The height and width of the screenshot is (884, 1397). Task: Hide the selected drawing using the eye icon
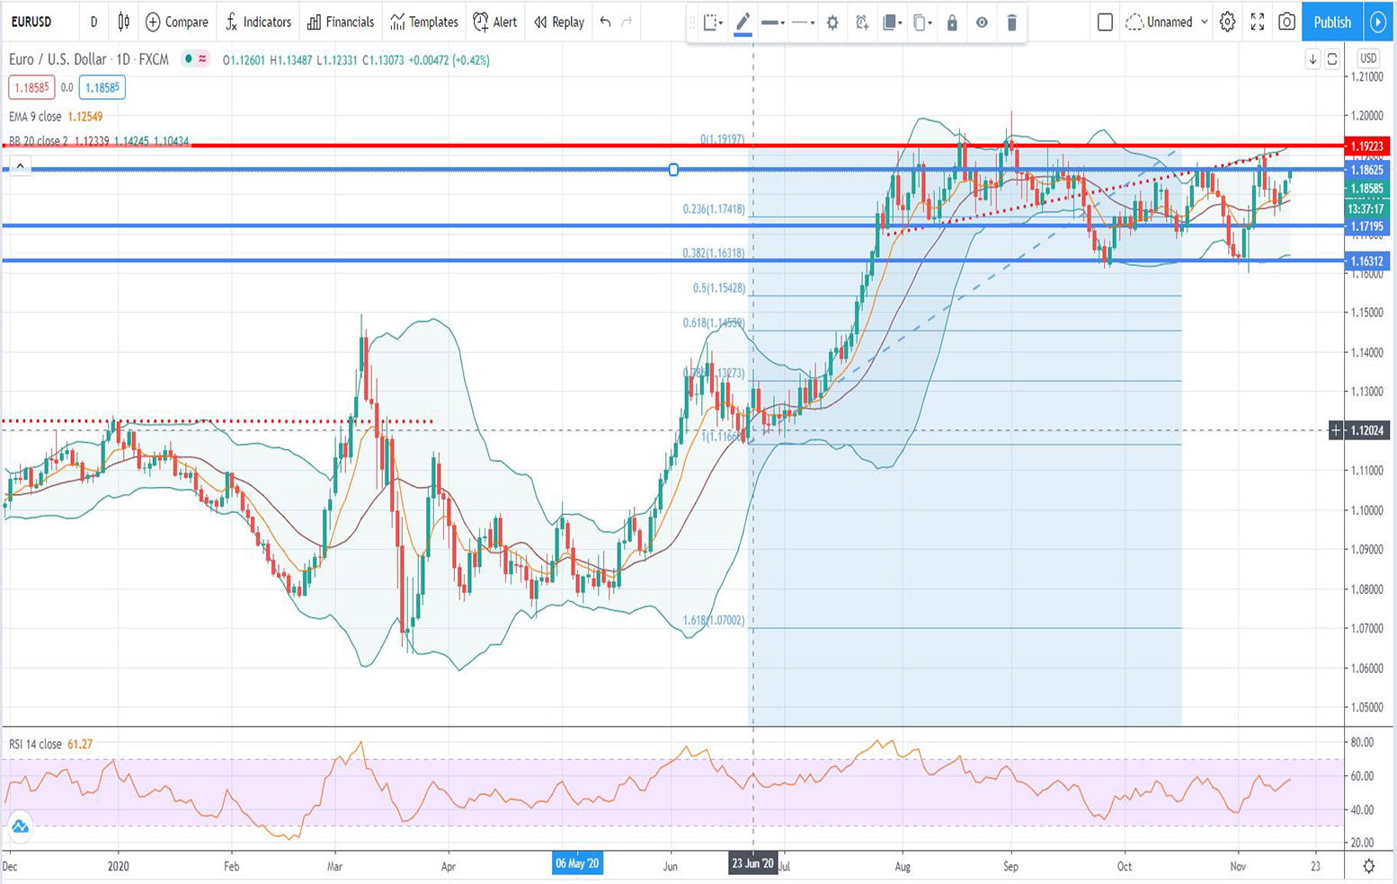pos(982,22)
